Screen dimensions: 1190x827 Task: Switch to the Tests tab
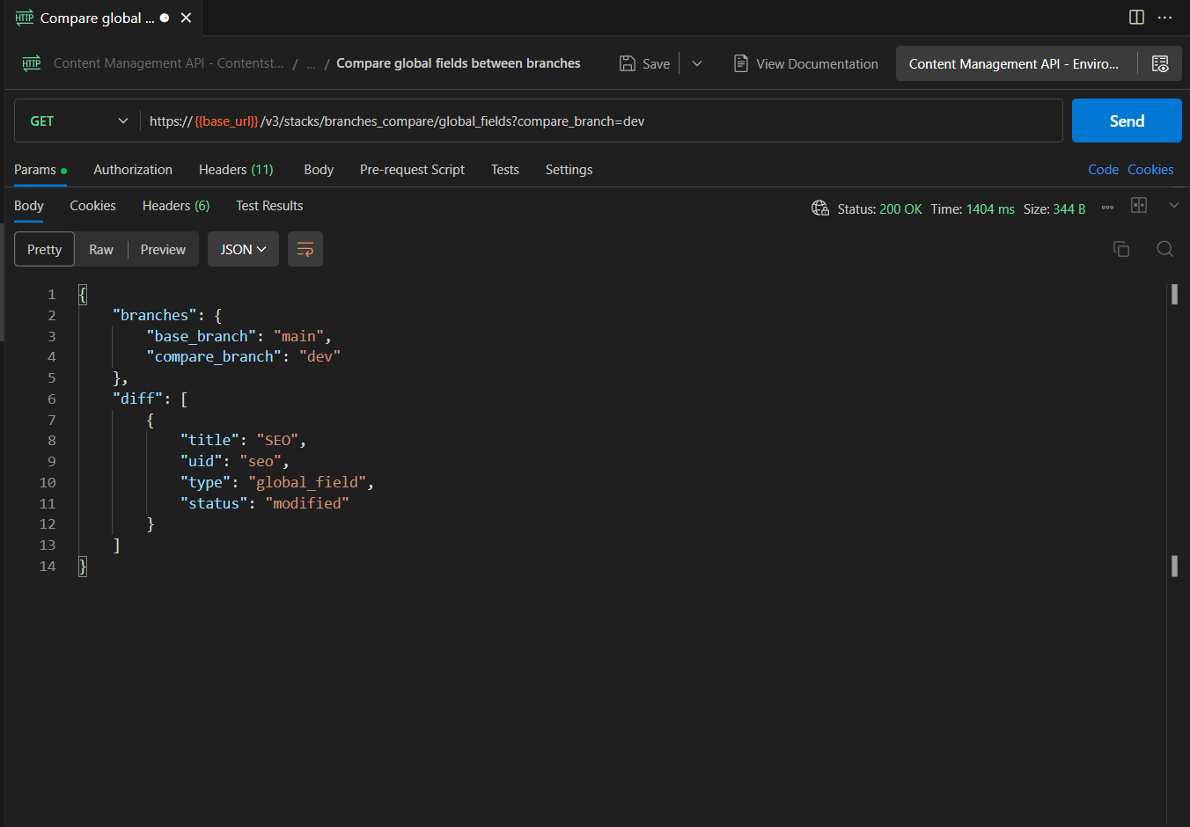(505, 170)
